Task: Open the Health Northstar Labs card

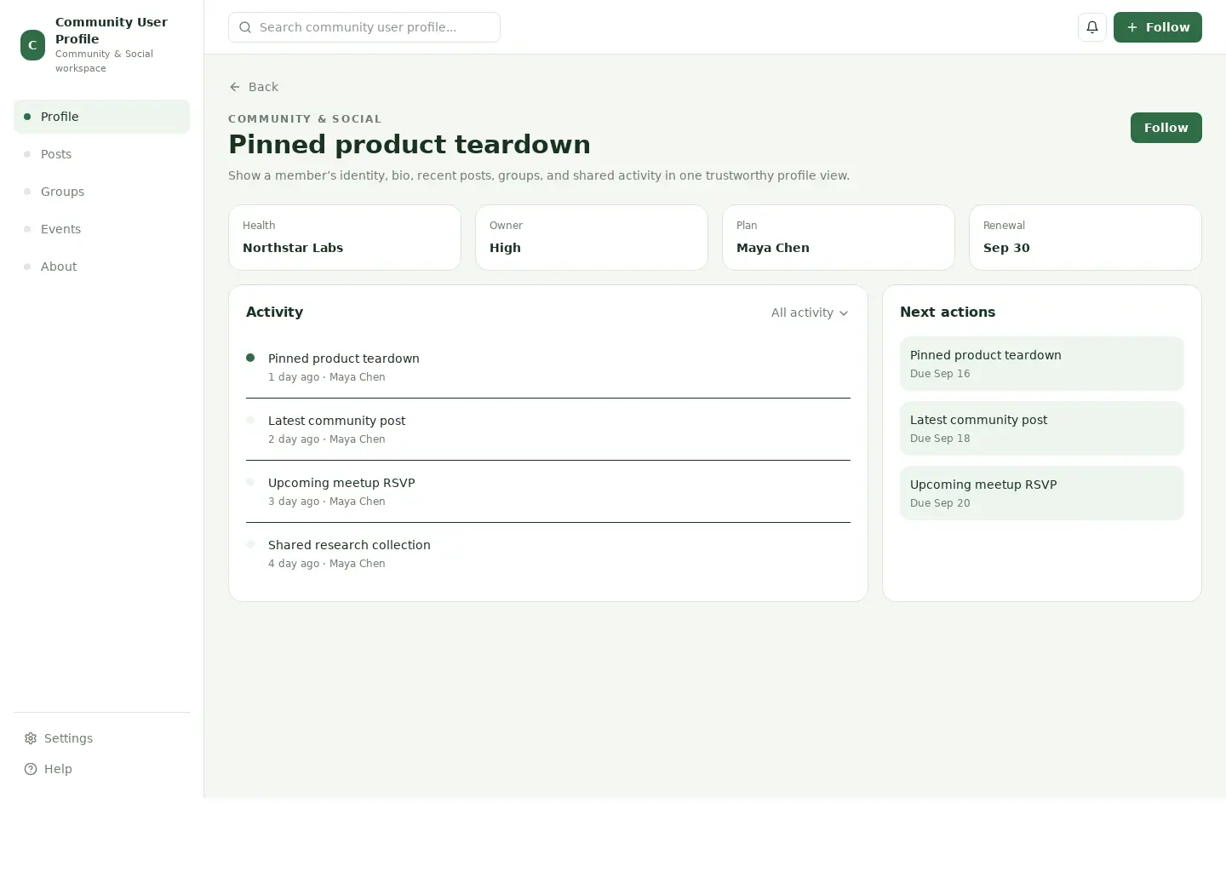Action: coord(345,238)
